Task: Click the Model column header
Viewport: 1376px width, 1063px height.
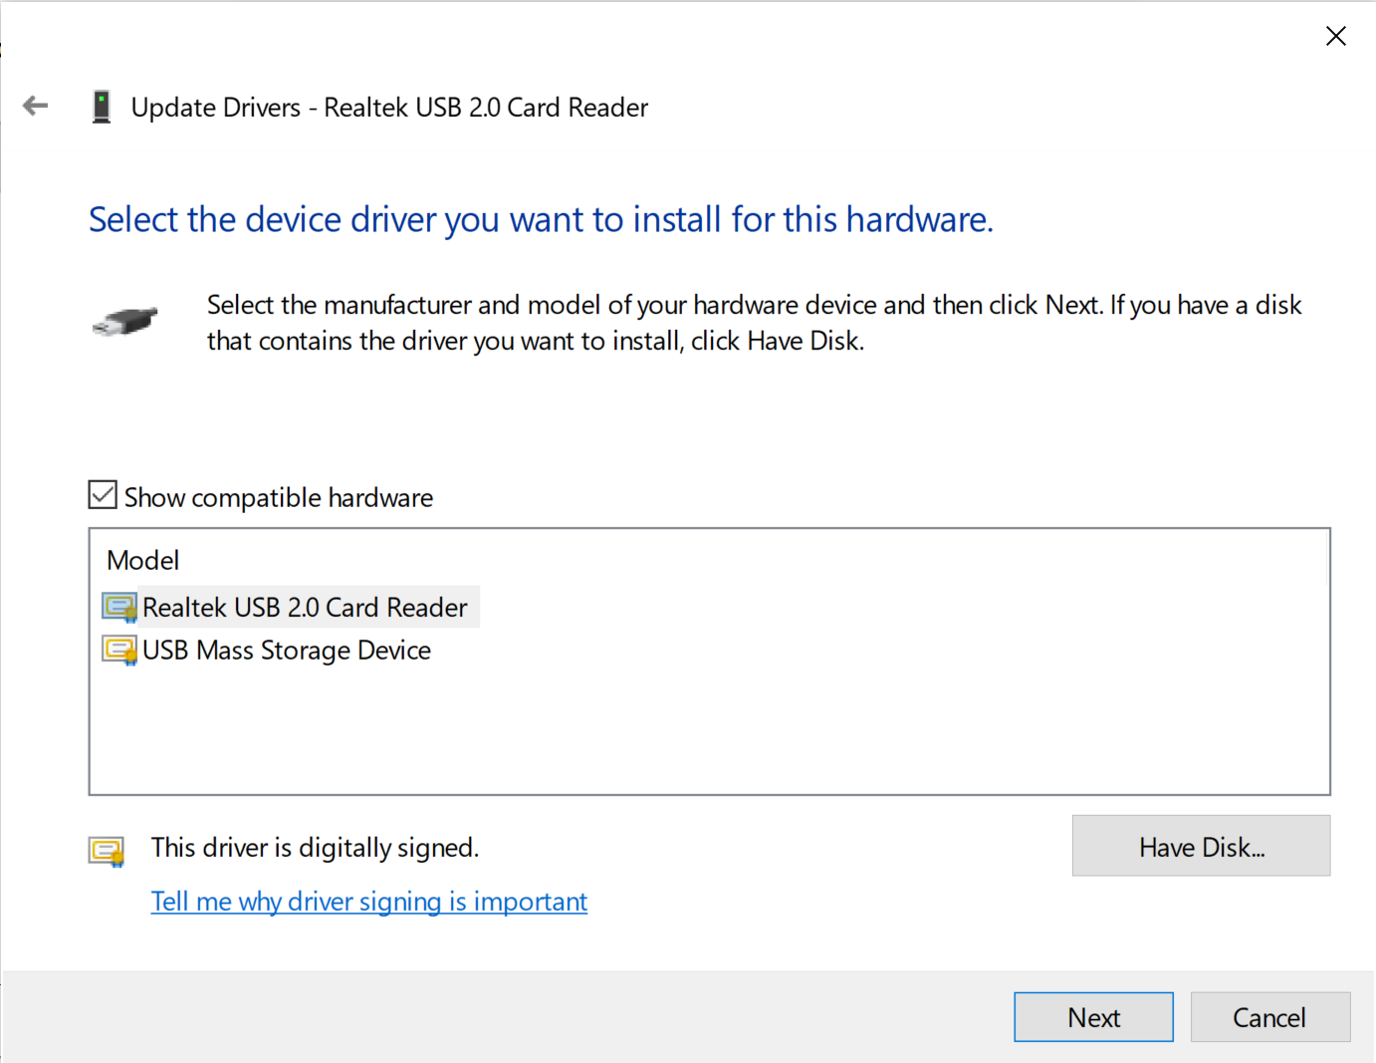Action: tap(142, 560)
